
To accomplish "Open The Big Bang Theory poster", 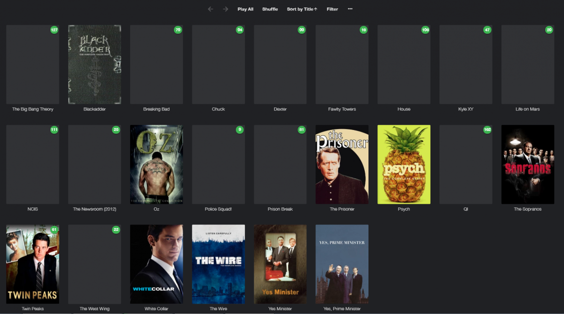I will click(33, 65).
